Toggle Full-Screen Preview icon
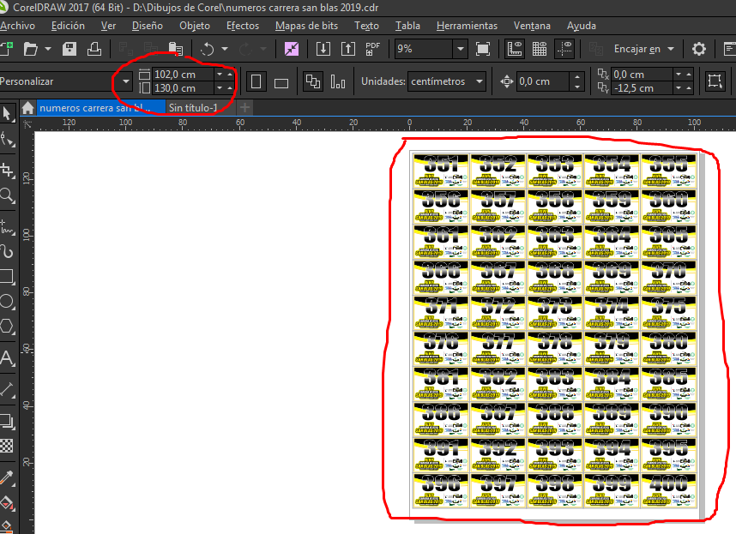Viewport: 736px width, 534px height. pyautogui.click(x=483, y=49)
